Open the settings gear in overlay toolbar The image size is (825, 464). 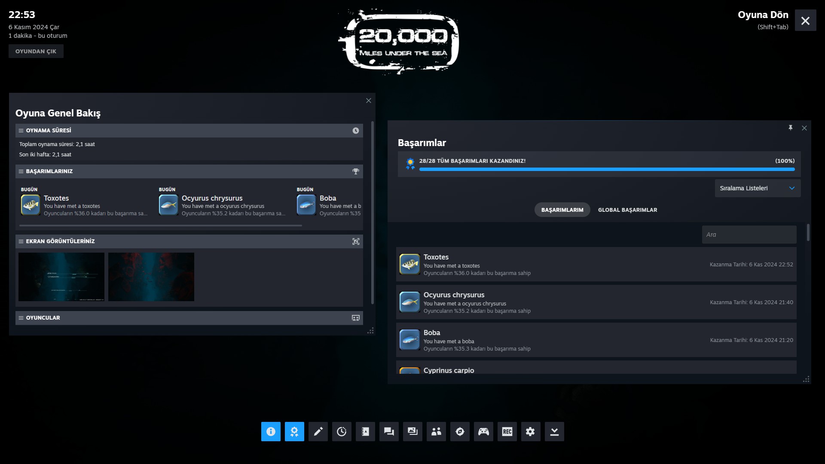coord(531,431)
